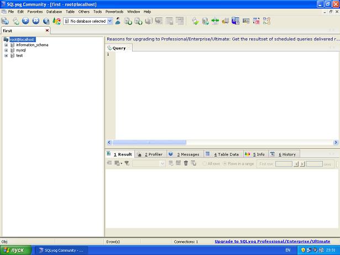Image resolution: width=340 pixels, height=255 pixels.
Task: Open the Database menu
Action: [x=54, y=12]
